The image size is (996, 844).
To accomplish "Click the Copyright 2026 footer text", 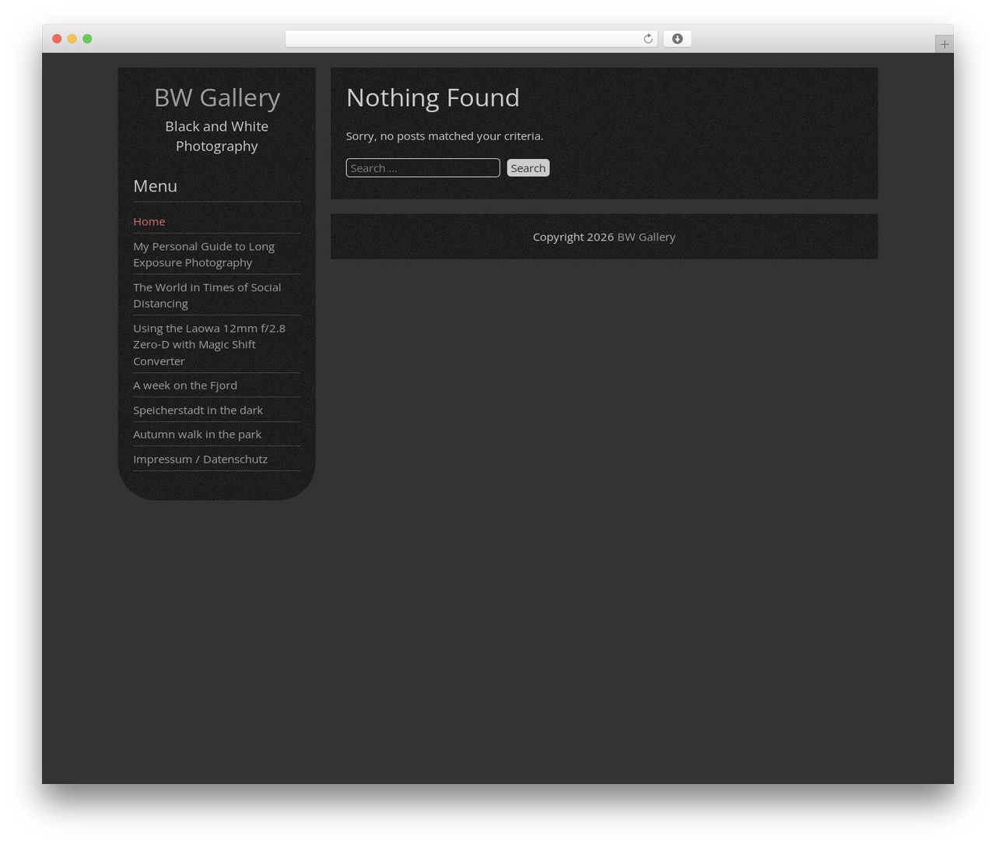I will tap(573, 237).
